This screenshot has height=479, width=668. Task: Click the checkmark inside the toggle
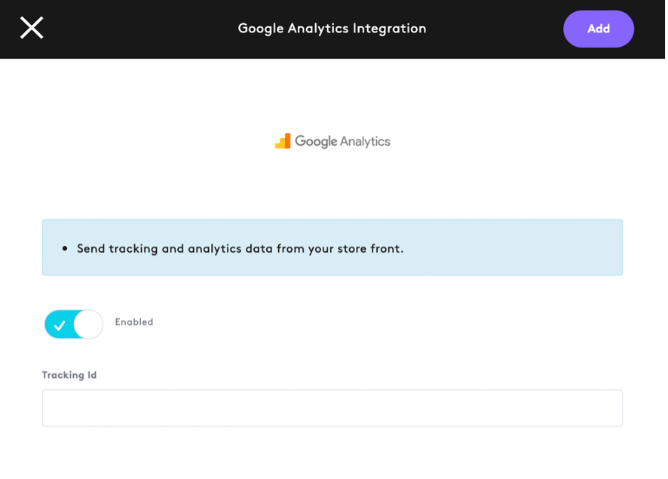(60, 325)
